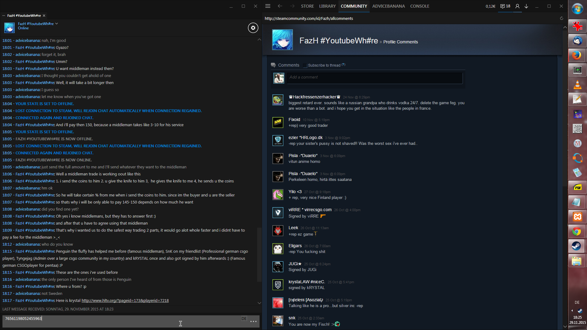Click the Steam hamburger menu icon
This screenshot has height=330, width=587.
click(x=268, y=6)
